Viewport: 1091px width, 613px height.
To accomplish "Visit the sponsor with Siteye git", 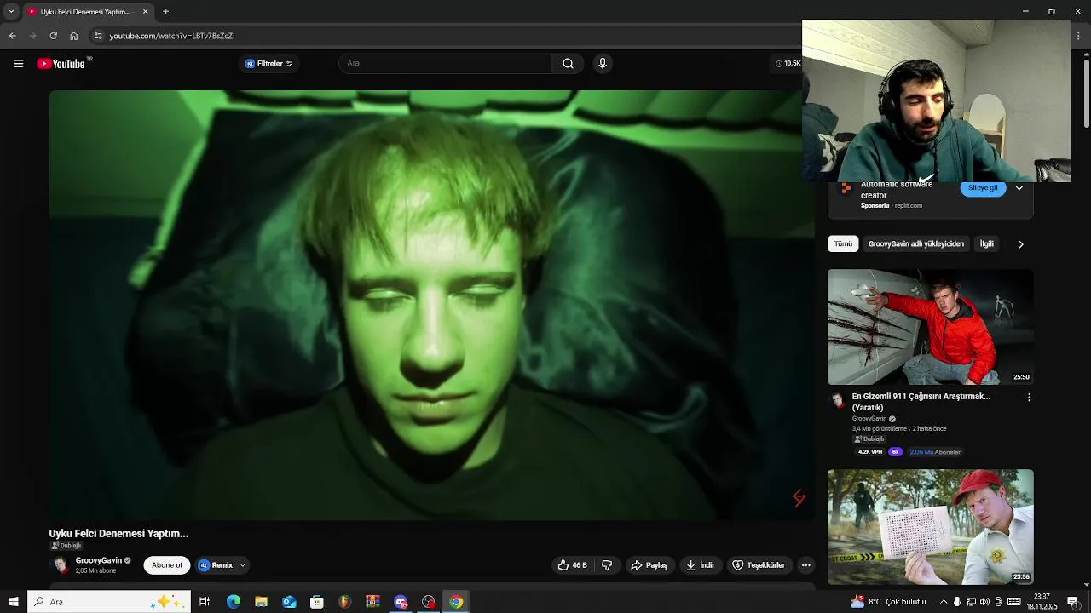I will pos(983,188).
